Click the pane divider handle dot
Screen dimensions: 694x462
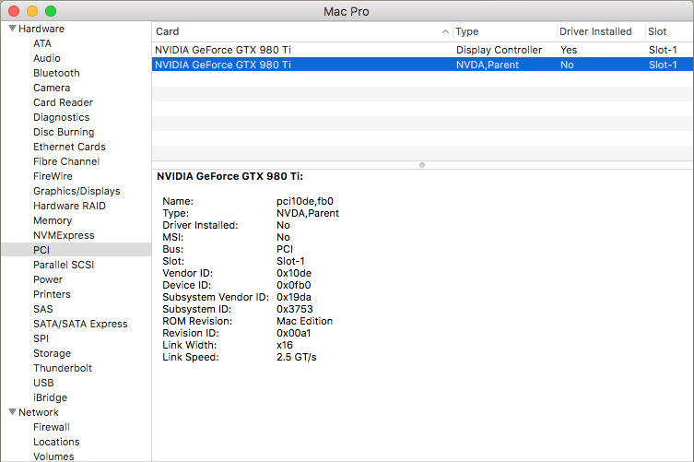[x=422, y=165]
